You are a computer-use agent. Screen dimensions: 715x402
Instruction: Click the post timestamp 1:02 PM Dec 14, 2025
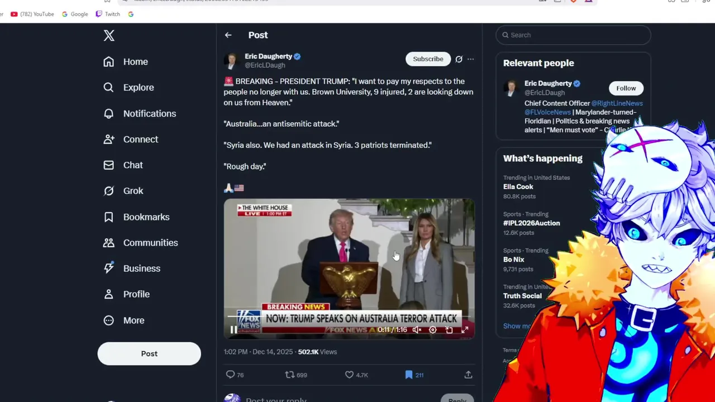[x=258, y=352]
